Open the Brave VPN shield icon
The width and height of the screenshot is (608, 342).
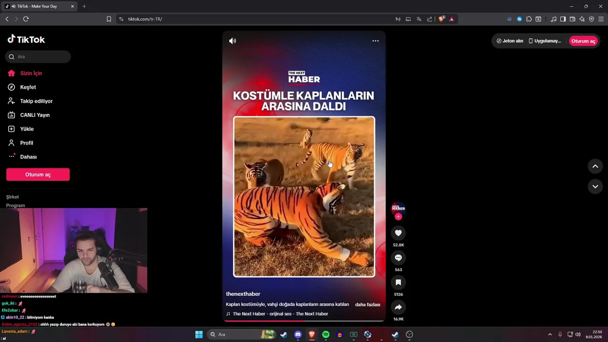click(591, 19)
